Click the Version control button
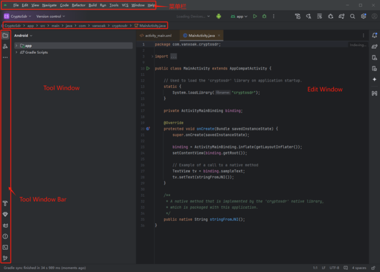 click(50, 16)
